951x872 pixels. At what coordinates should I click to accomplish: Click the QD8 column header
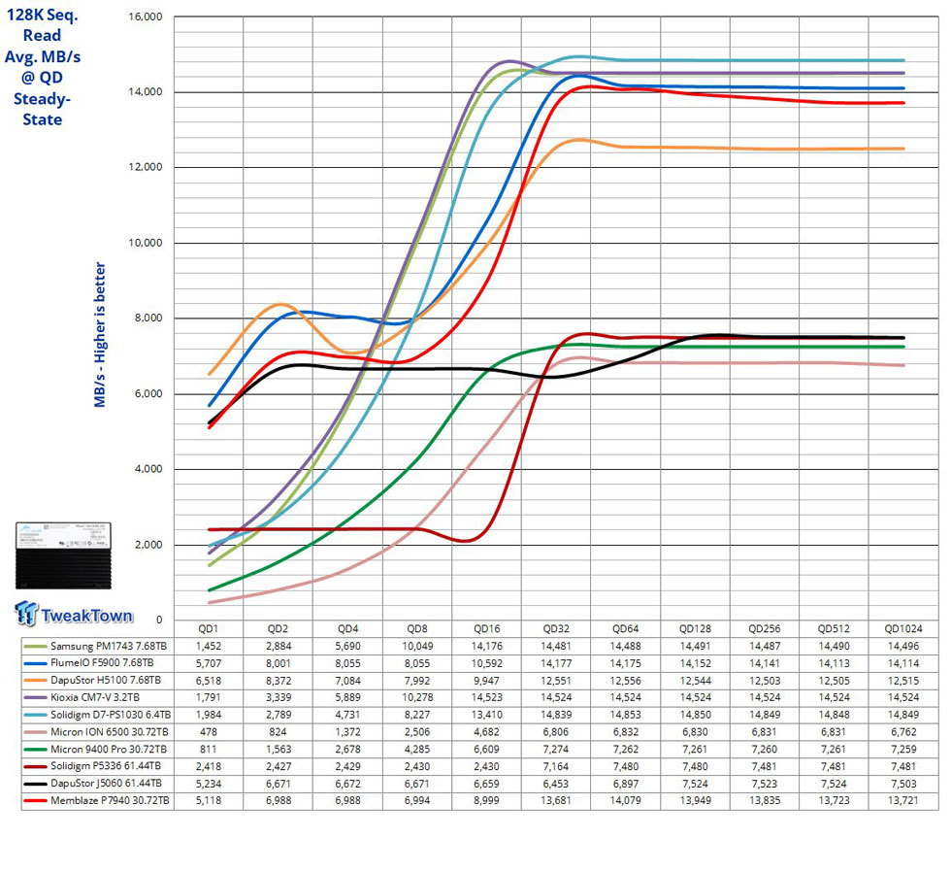(x=417, y=628)
